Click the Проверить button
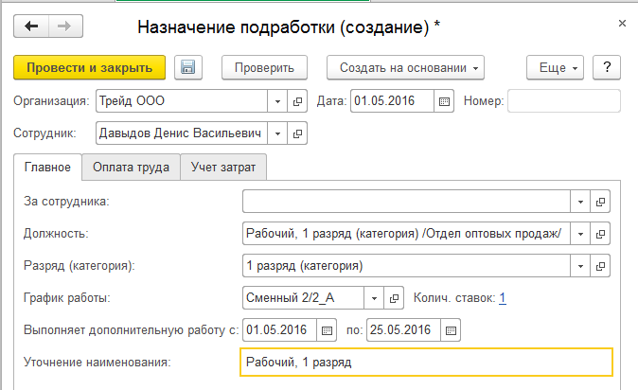638x390 pixels. [265, 67]
